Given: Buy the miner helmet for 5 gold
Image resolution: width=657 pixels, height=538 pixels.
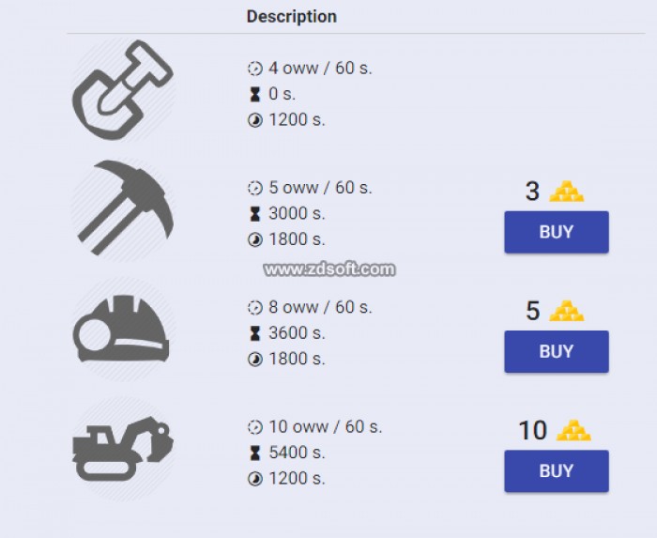Looking at the screenshot, I should 557,351.
